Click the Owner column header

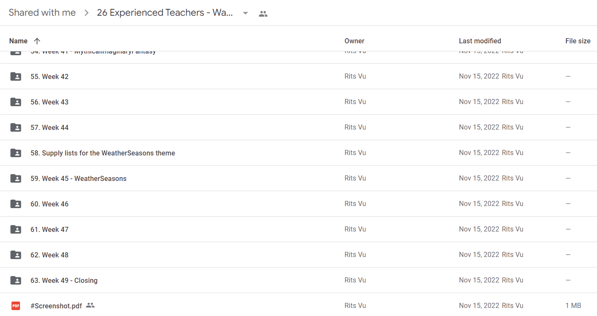coord(354,41)
